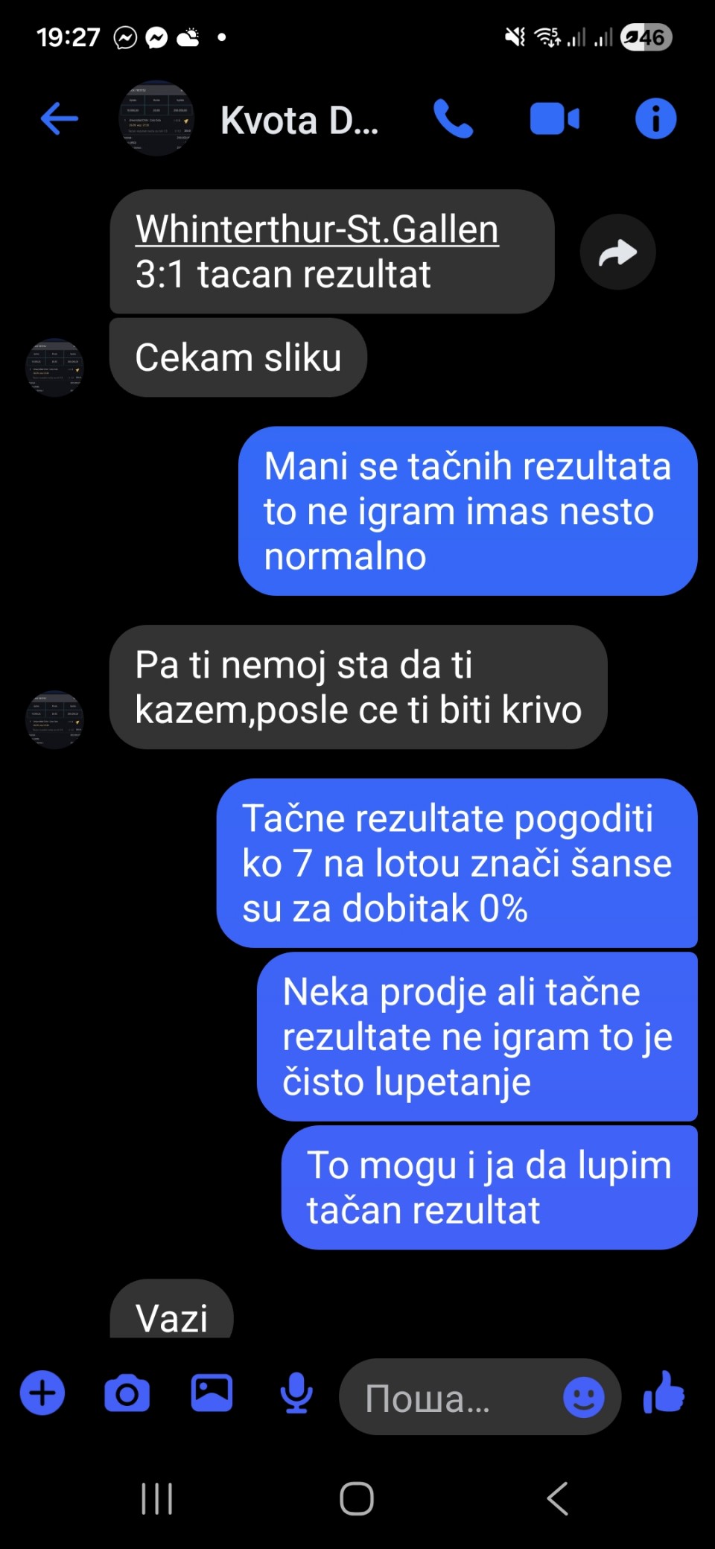Open Android recent apps button
The image size is (715, 1549).
click(157, 1498)
